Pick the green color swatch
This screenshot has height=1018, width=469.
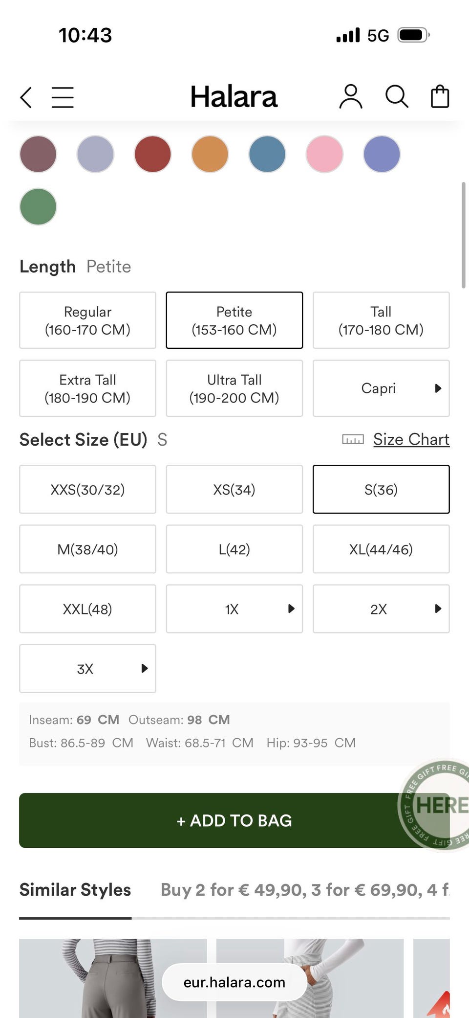[38, 206]
